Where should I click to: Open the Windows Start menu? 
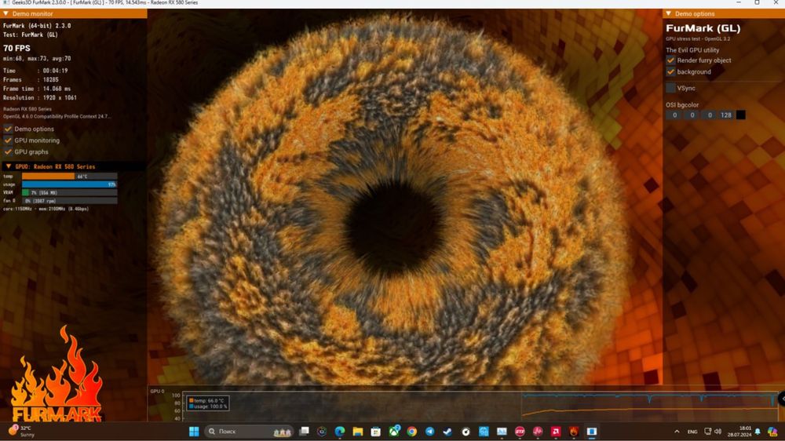tap(194, 431)
